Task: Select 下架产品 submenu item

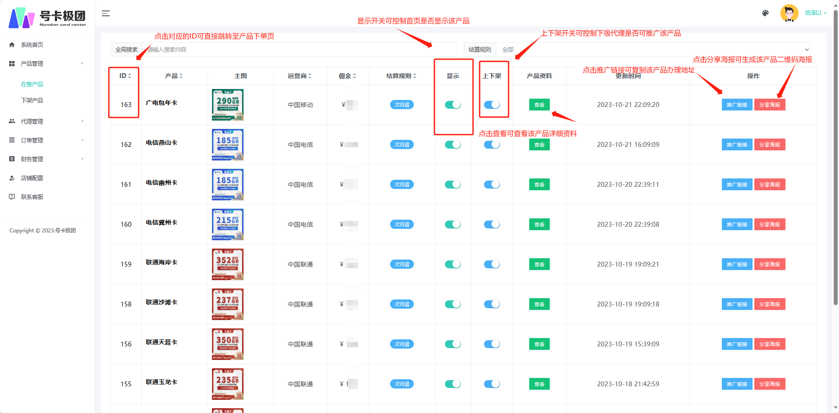Action: tap(32, 100)
